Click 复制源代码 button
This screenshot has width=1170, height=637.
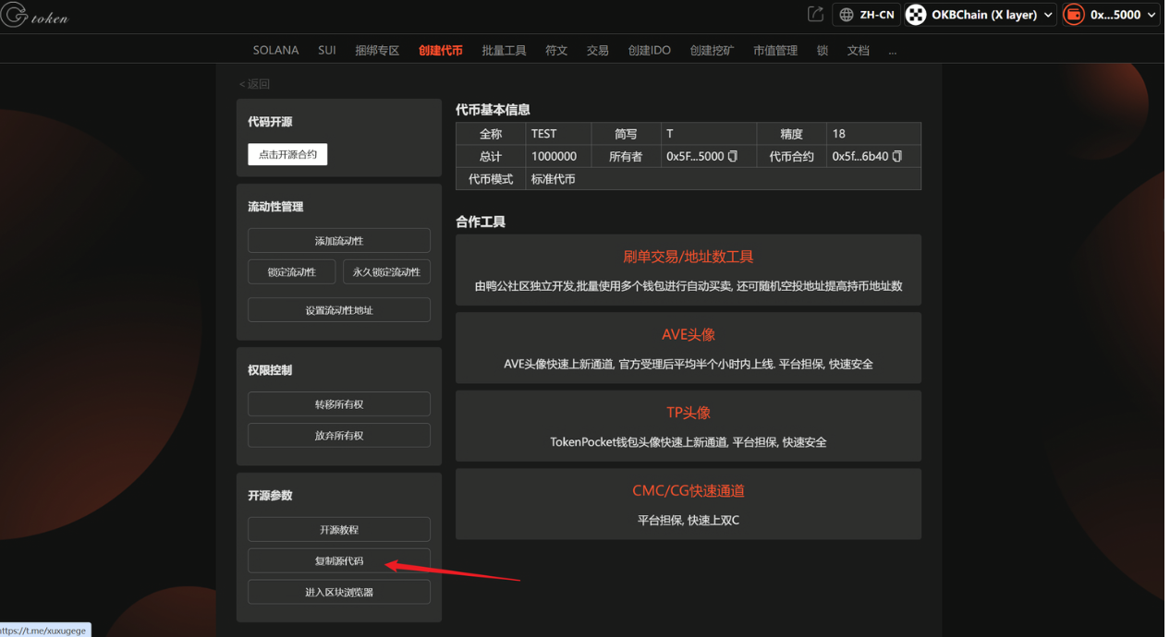pyautogui.click(x=339, y=561)
